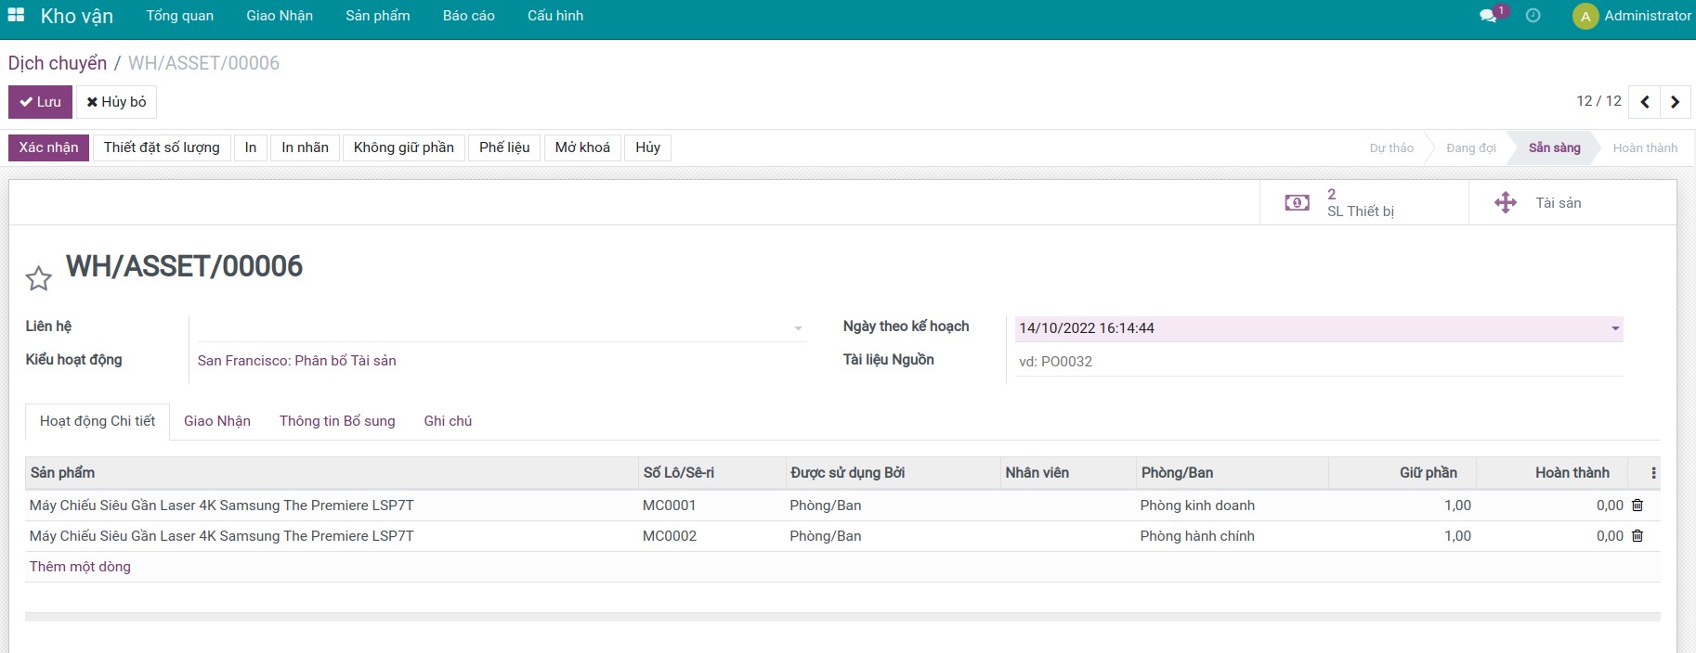This screenshot has width=1696, height=653.
Task: Mark record as favorite with star
Action: [39, 277]
